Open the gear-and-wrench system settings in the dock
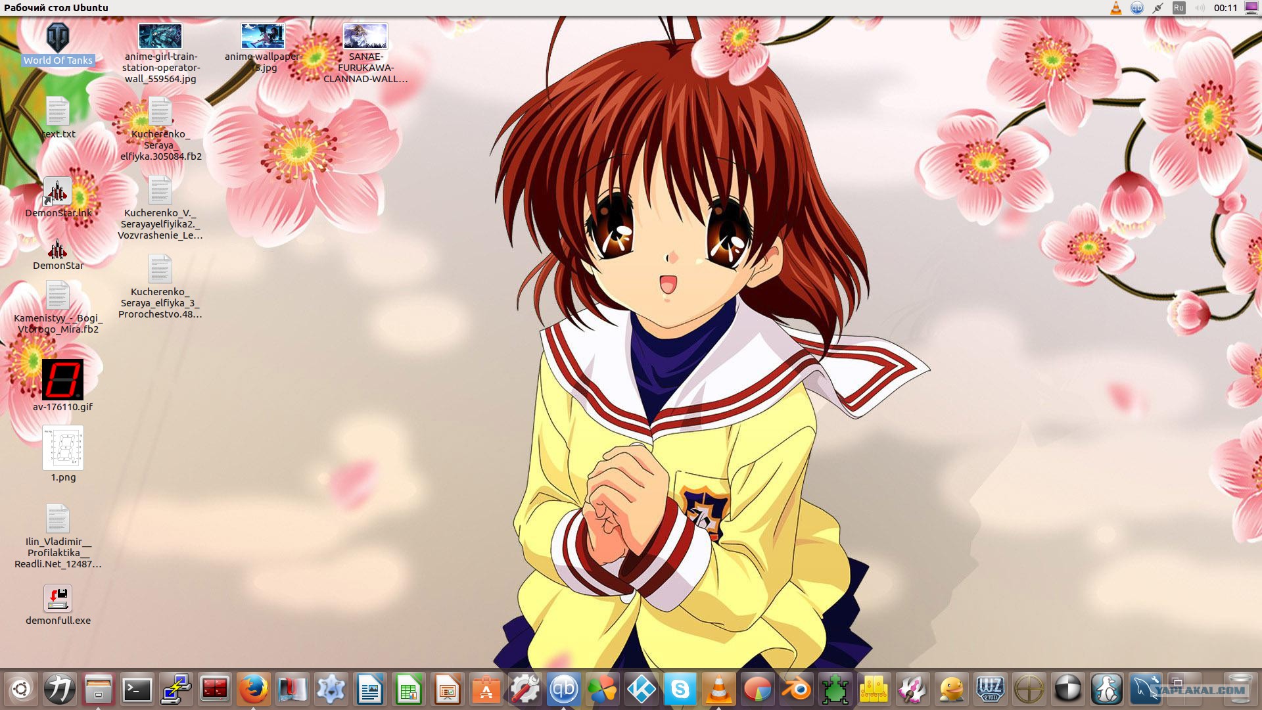The image size is (1262, 710). [525, 690]
